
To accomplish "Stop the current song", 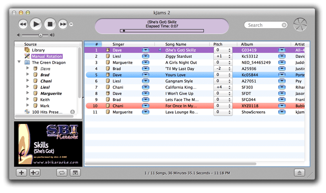I will click(50, 24).
